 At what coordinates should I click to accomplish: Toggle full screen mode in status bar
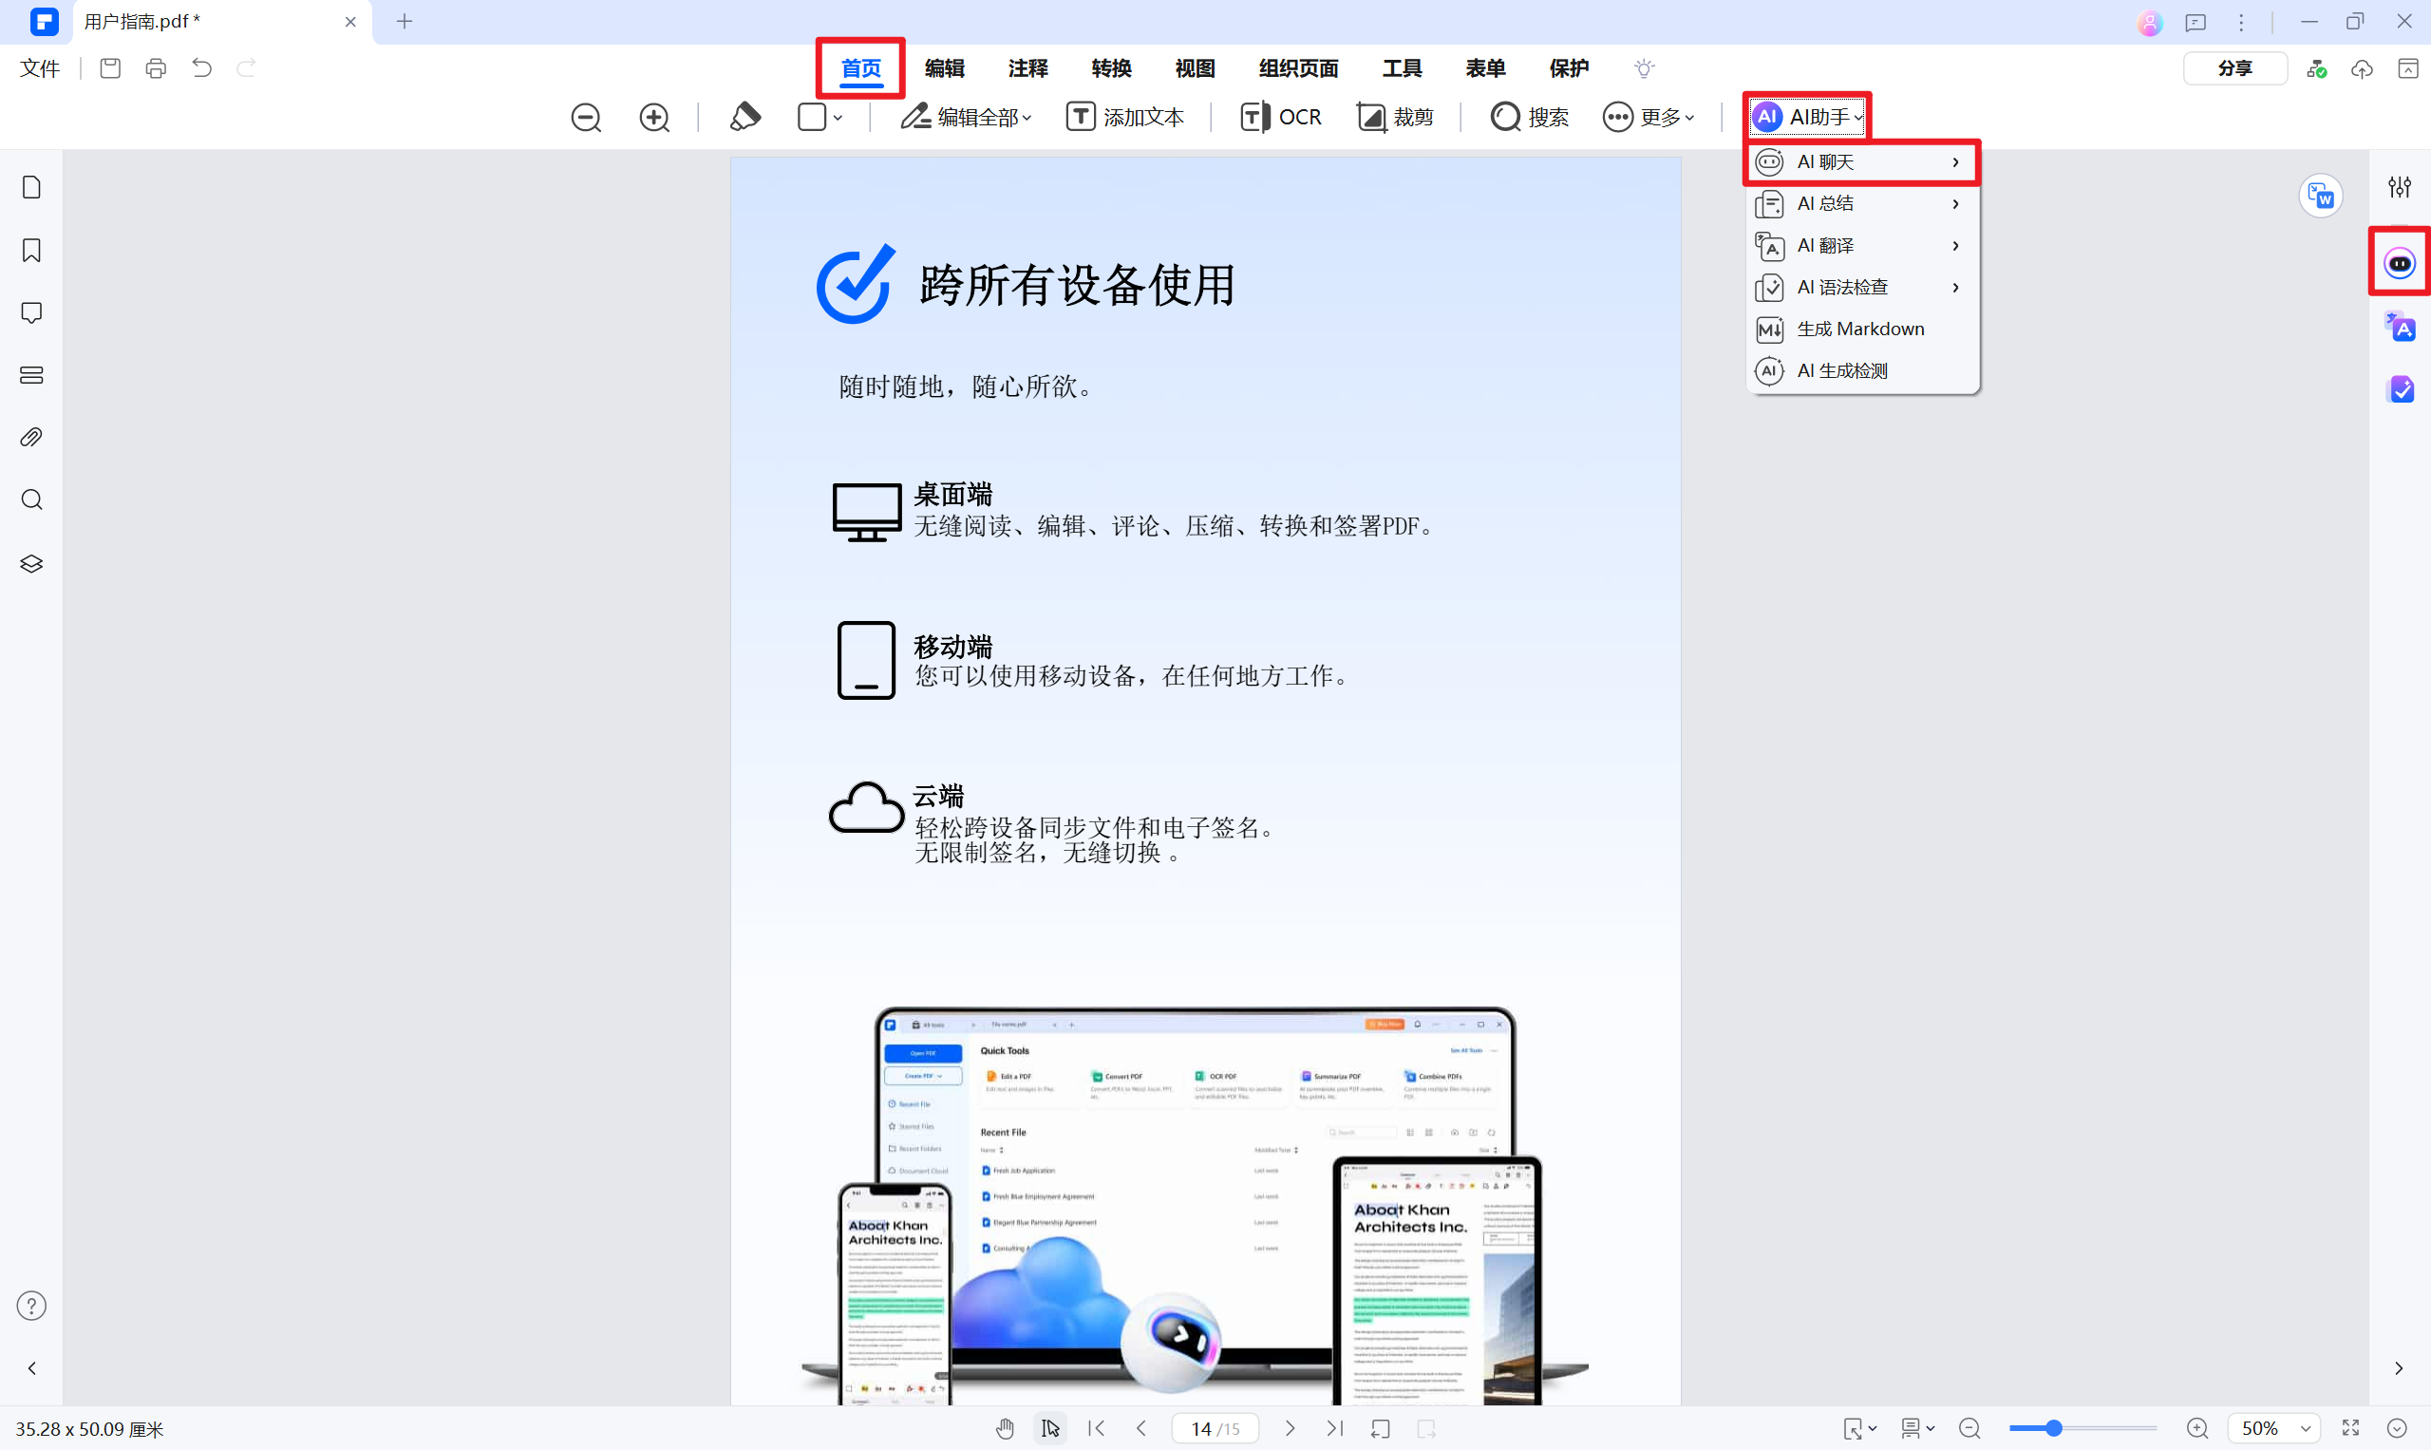(x=2351, y=1428)
